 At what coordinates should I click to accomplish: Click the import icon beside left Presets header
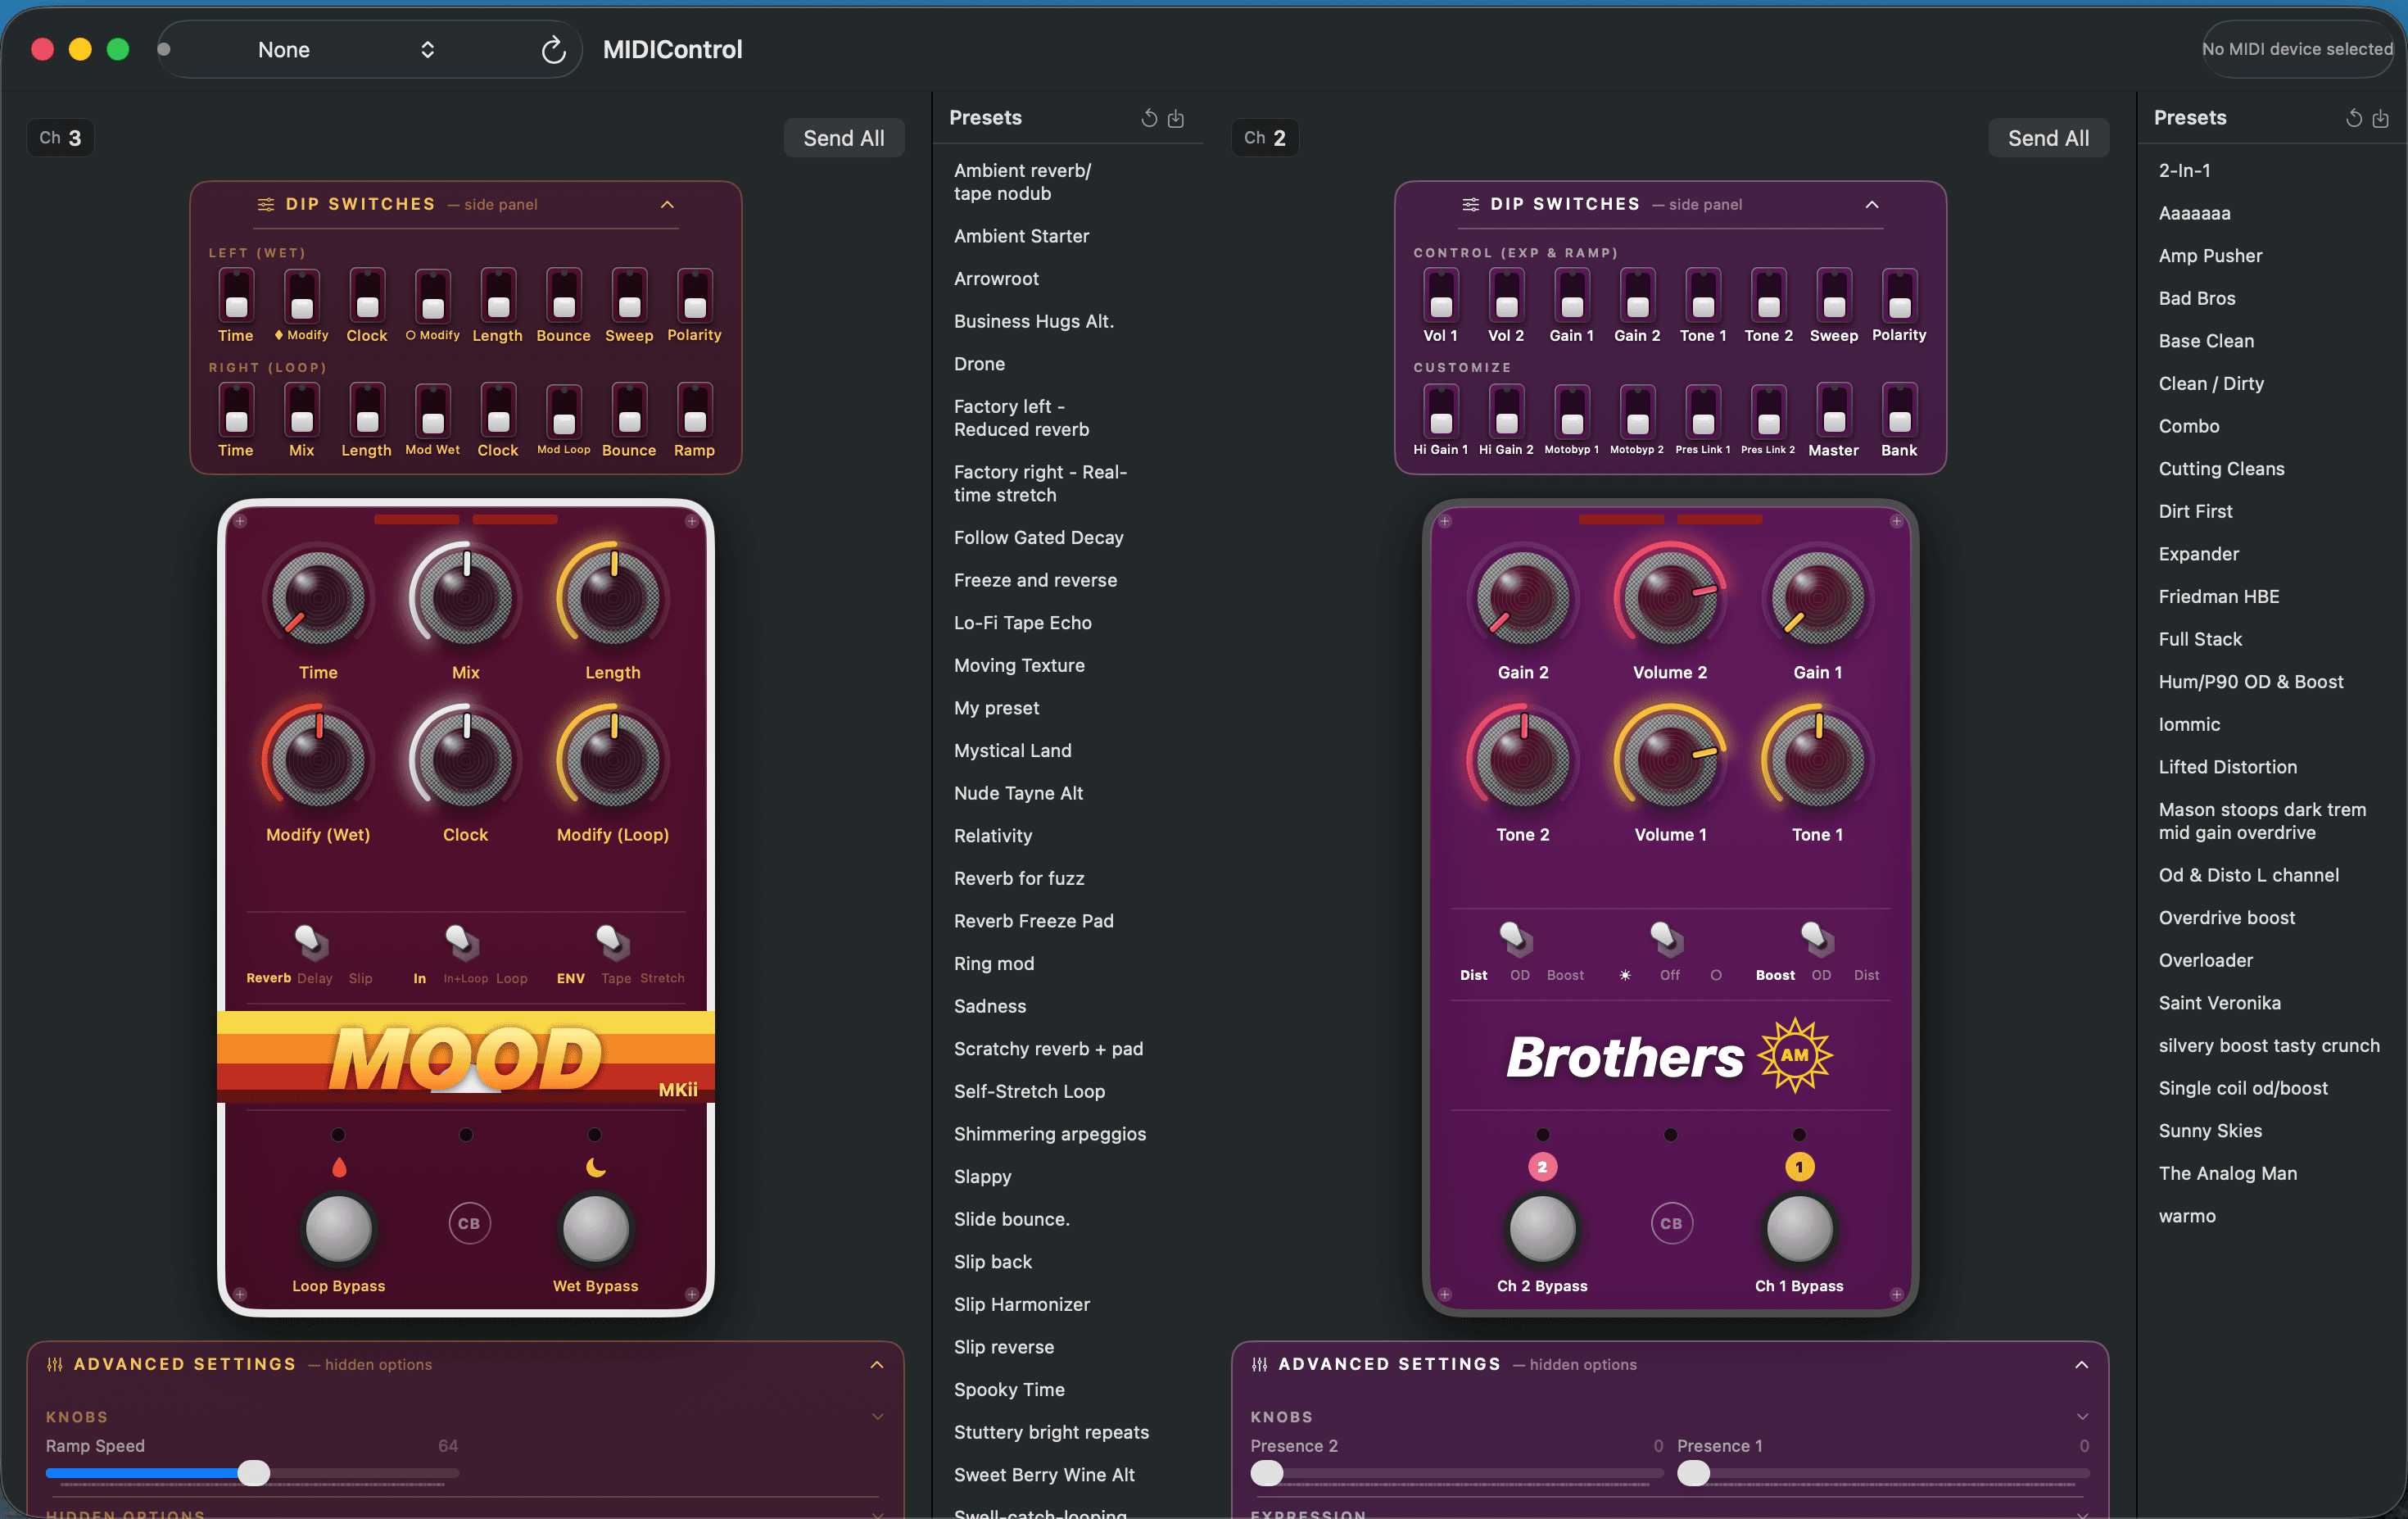point(1176,118)
